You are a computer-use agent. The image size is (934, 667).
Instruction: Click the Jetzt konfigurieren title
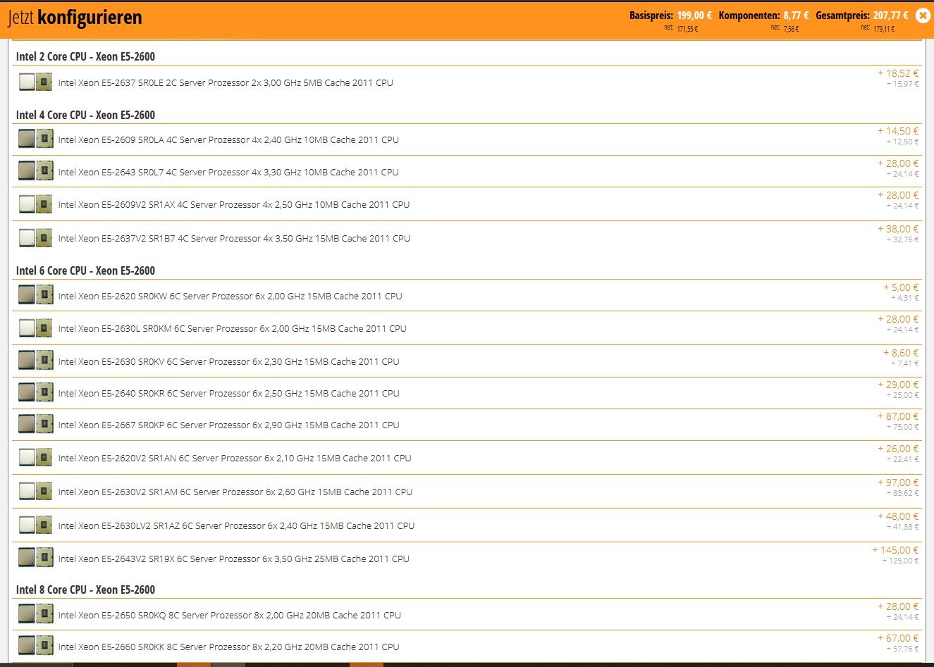click(75, 18)
